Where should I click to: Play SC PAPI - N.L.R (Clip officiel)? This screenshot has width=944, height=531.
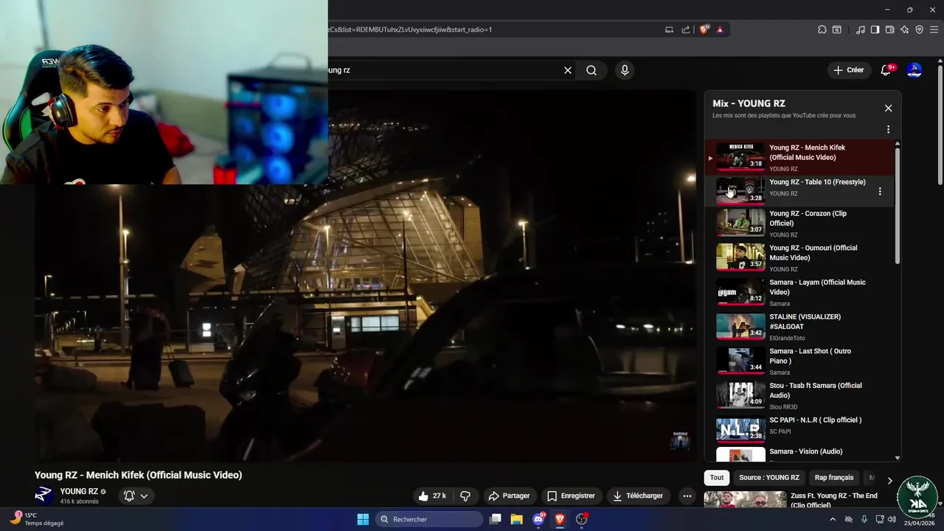point(800,429)
